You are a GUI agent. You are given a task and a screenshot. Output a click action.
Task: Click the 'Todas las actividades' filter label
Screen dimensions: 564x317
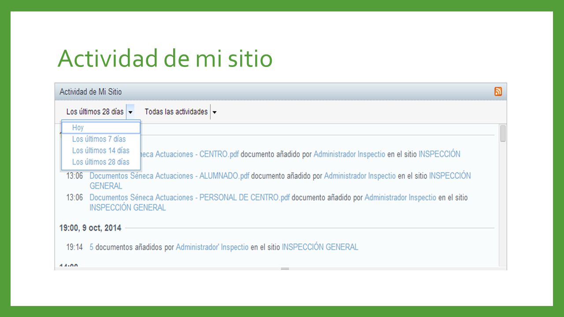[176, 112]
